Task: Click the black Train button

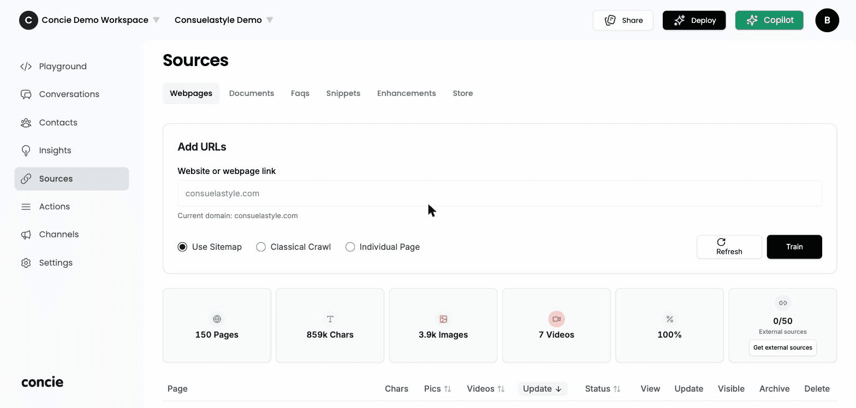Action: [x=794, y=247]
